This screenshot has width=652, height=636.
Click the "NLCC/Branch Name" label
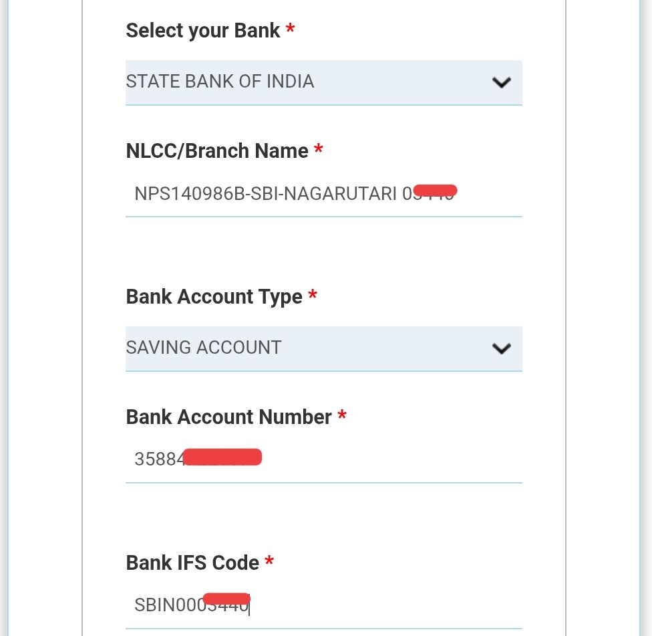point(217,151)
